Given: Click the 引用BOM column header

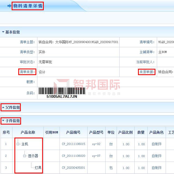Looking at the screenshot, I should click(52, 132).
